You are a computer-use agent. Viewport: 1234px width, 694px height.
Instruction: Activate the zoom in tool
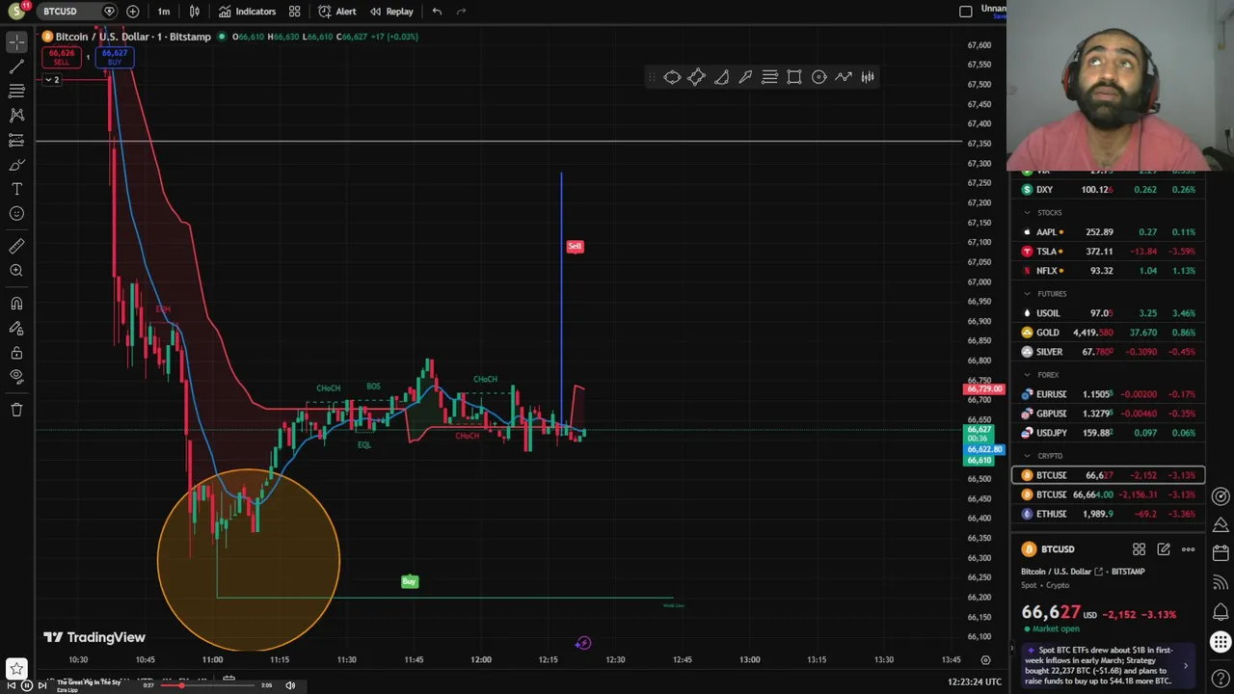point(16,271)
